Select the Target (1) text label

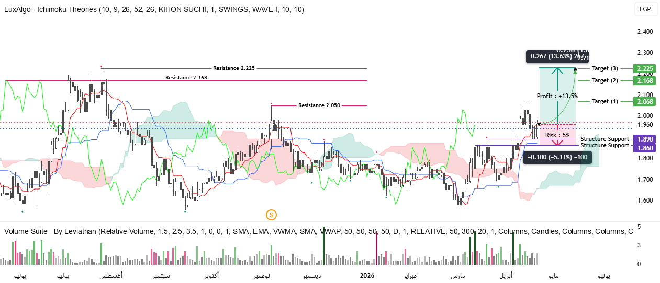coord(605,101)
